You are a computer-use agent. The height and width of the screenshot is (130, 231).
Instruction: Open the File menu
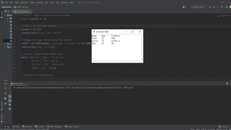[6, 3]
